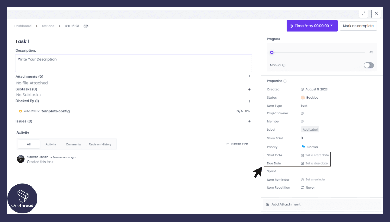Add an issue with plus icon
Viewport: 390px width, 222px height.
click(x=249, y=121)
